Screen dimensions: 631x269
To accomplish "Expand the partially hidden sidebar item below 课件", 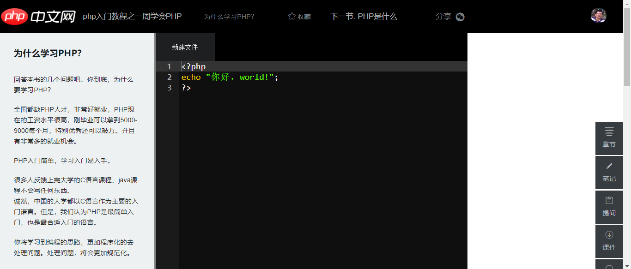I will [x=609, y=264].
